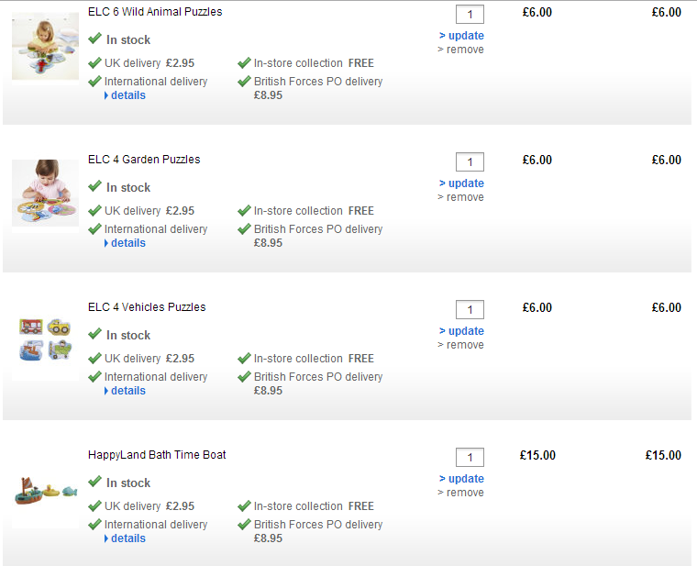Open the ELC 6 Wild Animal Puzzles title

[155, 12]
